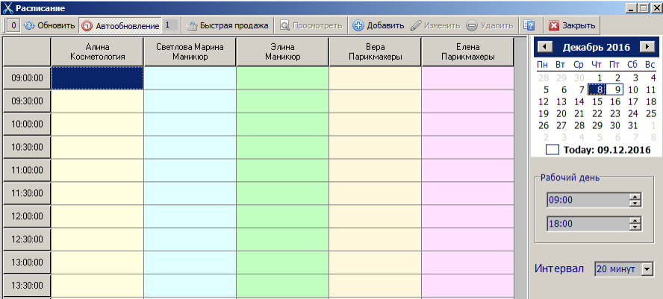Image resolution: width=663 pixels, height=299 pixels.
Task: Click the Удалить delete button
Action: tap(485, 25)
